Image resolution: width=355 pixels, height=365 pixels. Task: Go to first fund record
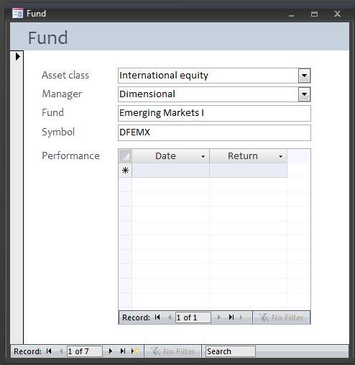pyautogui.click(x=49, y=351)
